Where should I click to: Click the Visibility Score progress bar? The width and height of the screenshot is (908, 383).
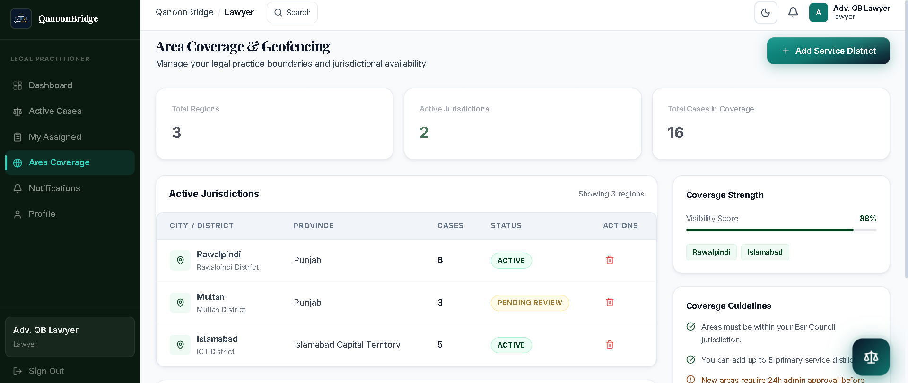781,230
